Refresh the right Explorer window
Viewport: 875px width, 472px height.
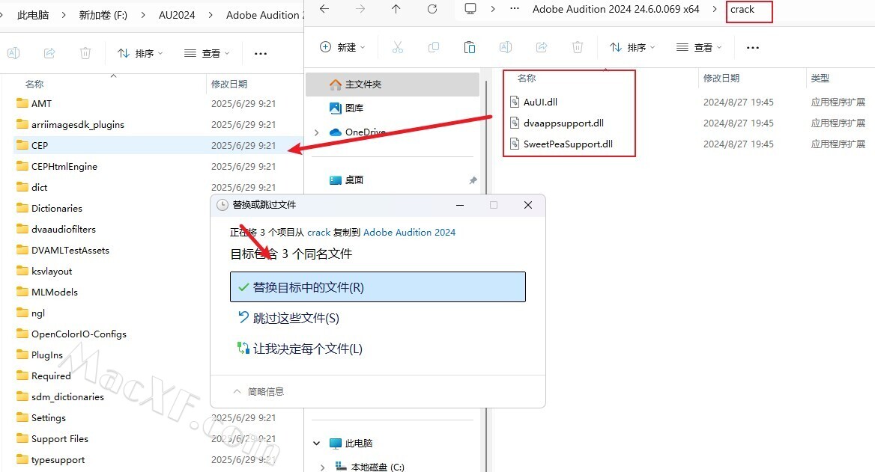click(x=432, y=9)
